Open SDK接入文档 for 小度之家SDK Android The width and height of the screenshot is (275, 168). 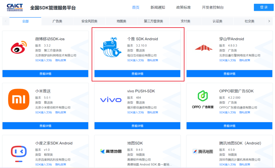[x=44, y=164]
